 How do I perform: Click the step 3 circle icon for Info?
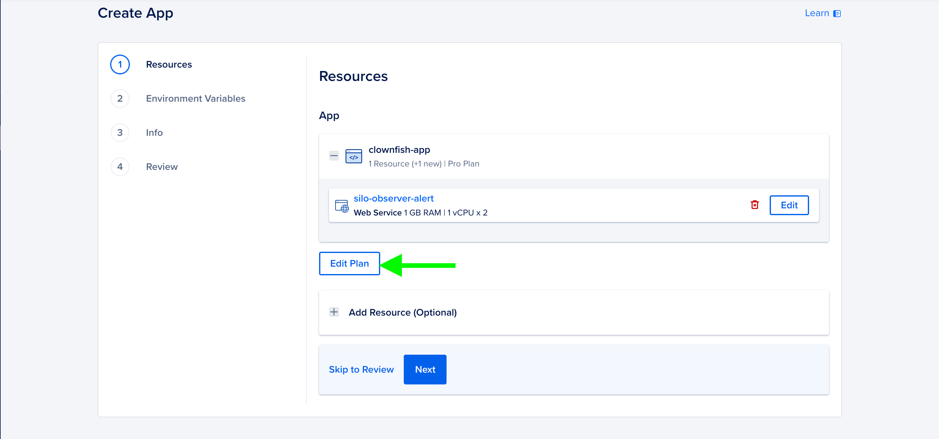(x=120, y=132)
